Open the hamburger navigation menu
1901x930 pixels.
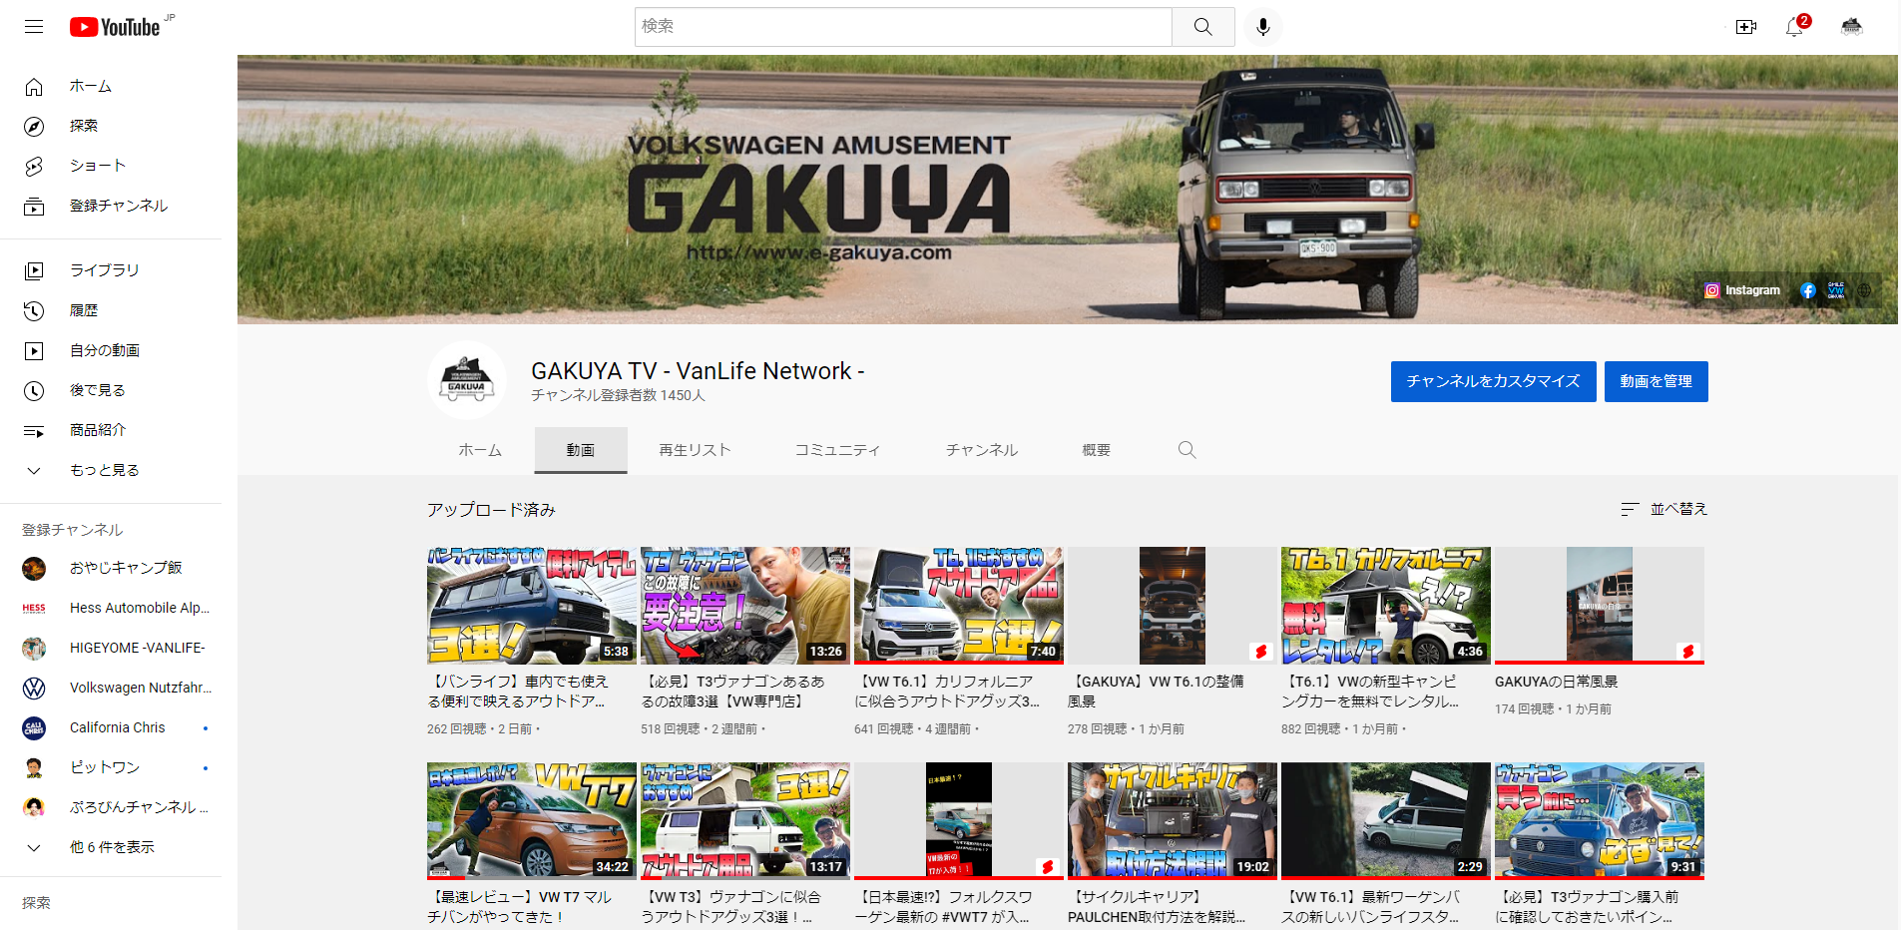pyautogui.click(x=33, y=26)
